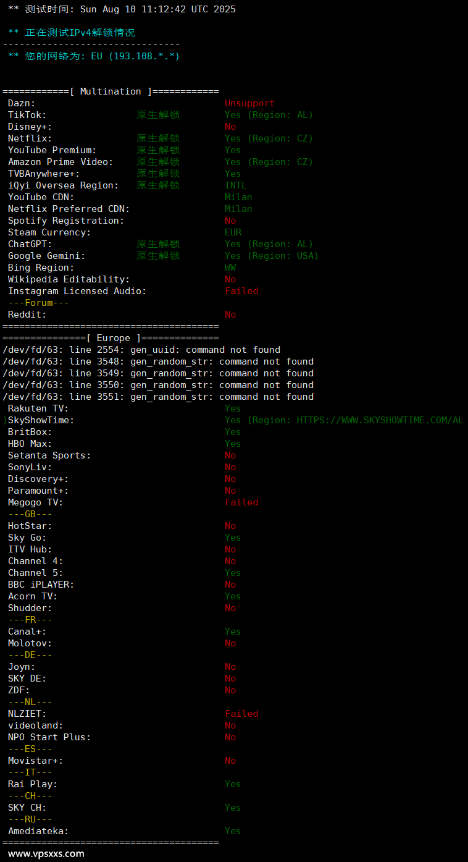Click the 'Paramount+:' label
The image size is (468, 862).
point(38,491)
